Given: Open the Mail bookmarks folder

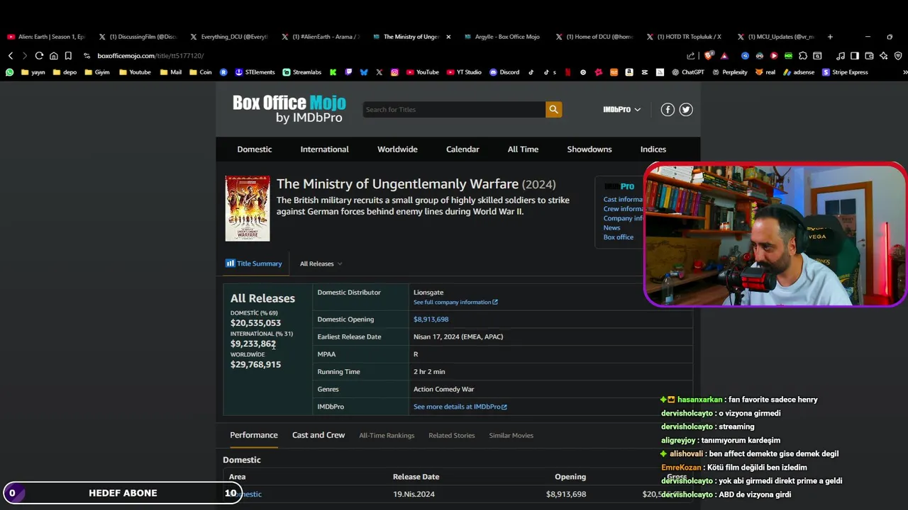Looking at the screenshot, I should click(171, 72).
